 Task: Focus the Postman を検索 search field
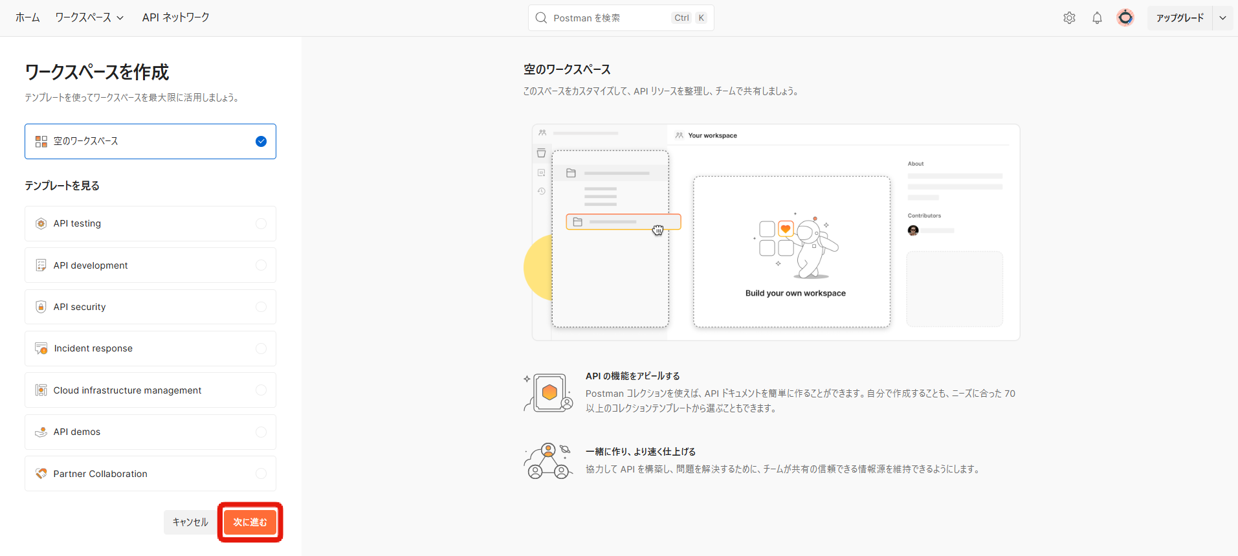pos(621,18)
